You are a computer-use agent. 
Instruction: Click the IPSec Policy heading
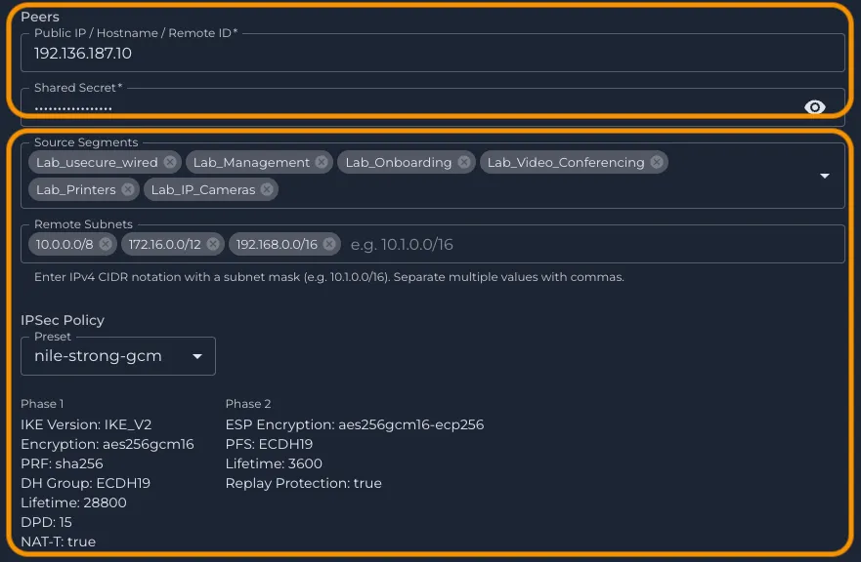tap(63, 320)
